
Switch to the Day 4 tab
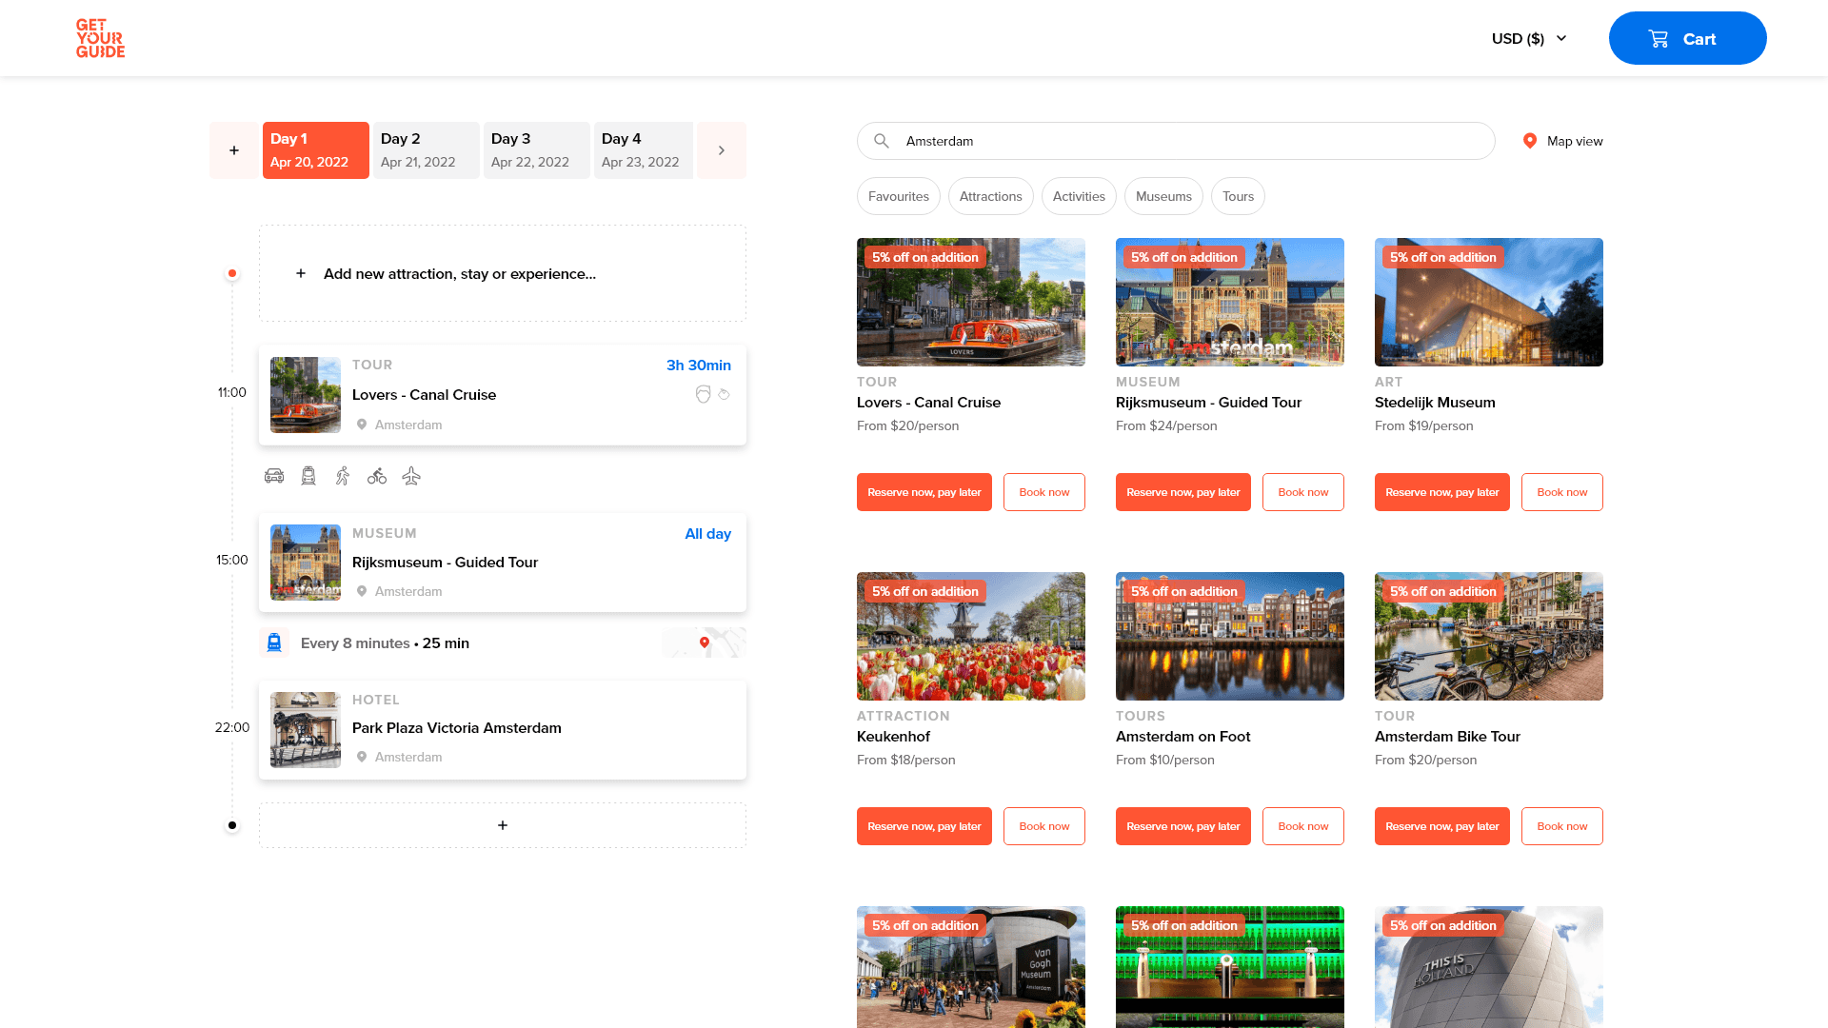(x=643, y=150)
